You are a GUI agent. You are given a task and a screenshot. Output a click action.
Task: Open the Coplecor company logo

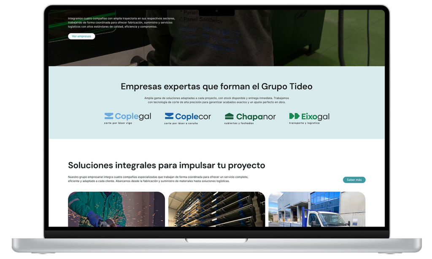click(188, 118)
